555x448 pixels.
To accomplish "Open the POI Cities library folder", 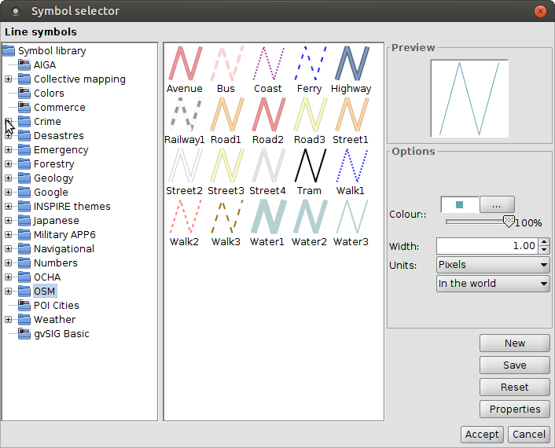I will (56, 306).
